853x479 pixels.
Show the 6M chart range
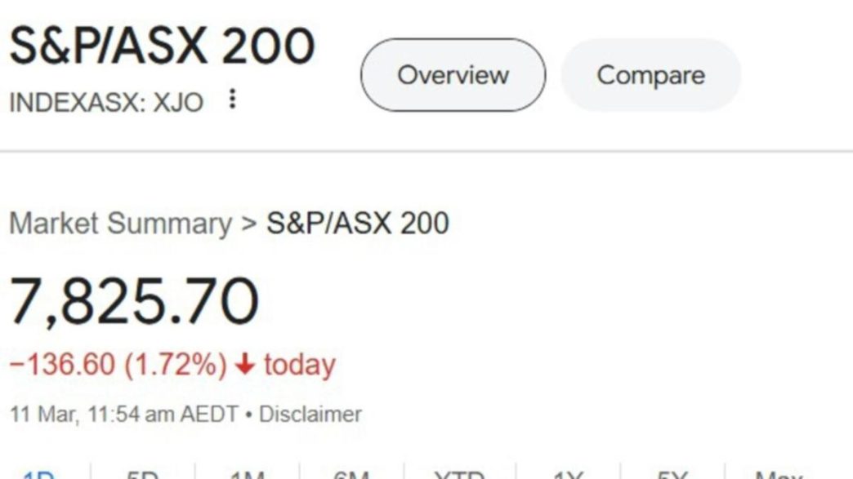(x=351, y=475)
